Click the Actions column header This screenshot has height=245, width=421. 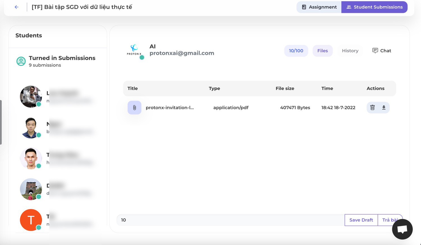click(x=376, y=88)
